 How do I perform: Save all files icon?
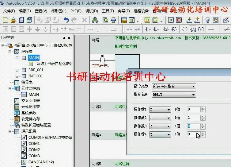point(29,20)
